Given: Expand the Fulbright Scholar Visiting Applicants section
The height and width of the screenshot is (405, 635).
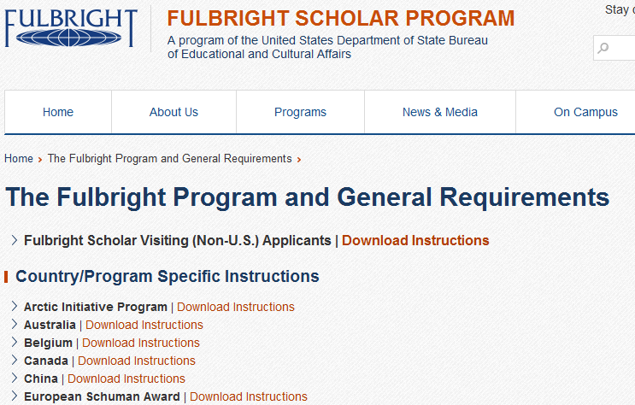Looking at the screenshot, I should (x=15, y=240).
